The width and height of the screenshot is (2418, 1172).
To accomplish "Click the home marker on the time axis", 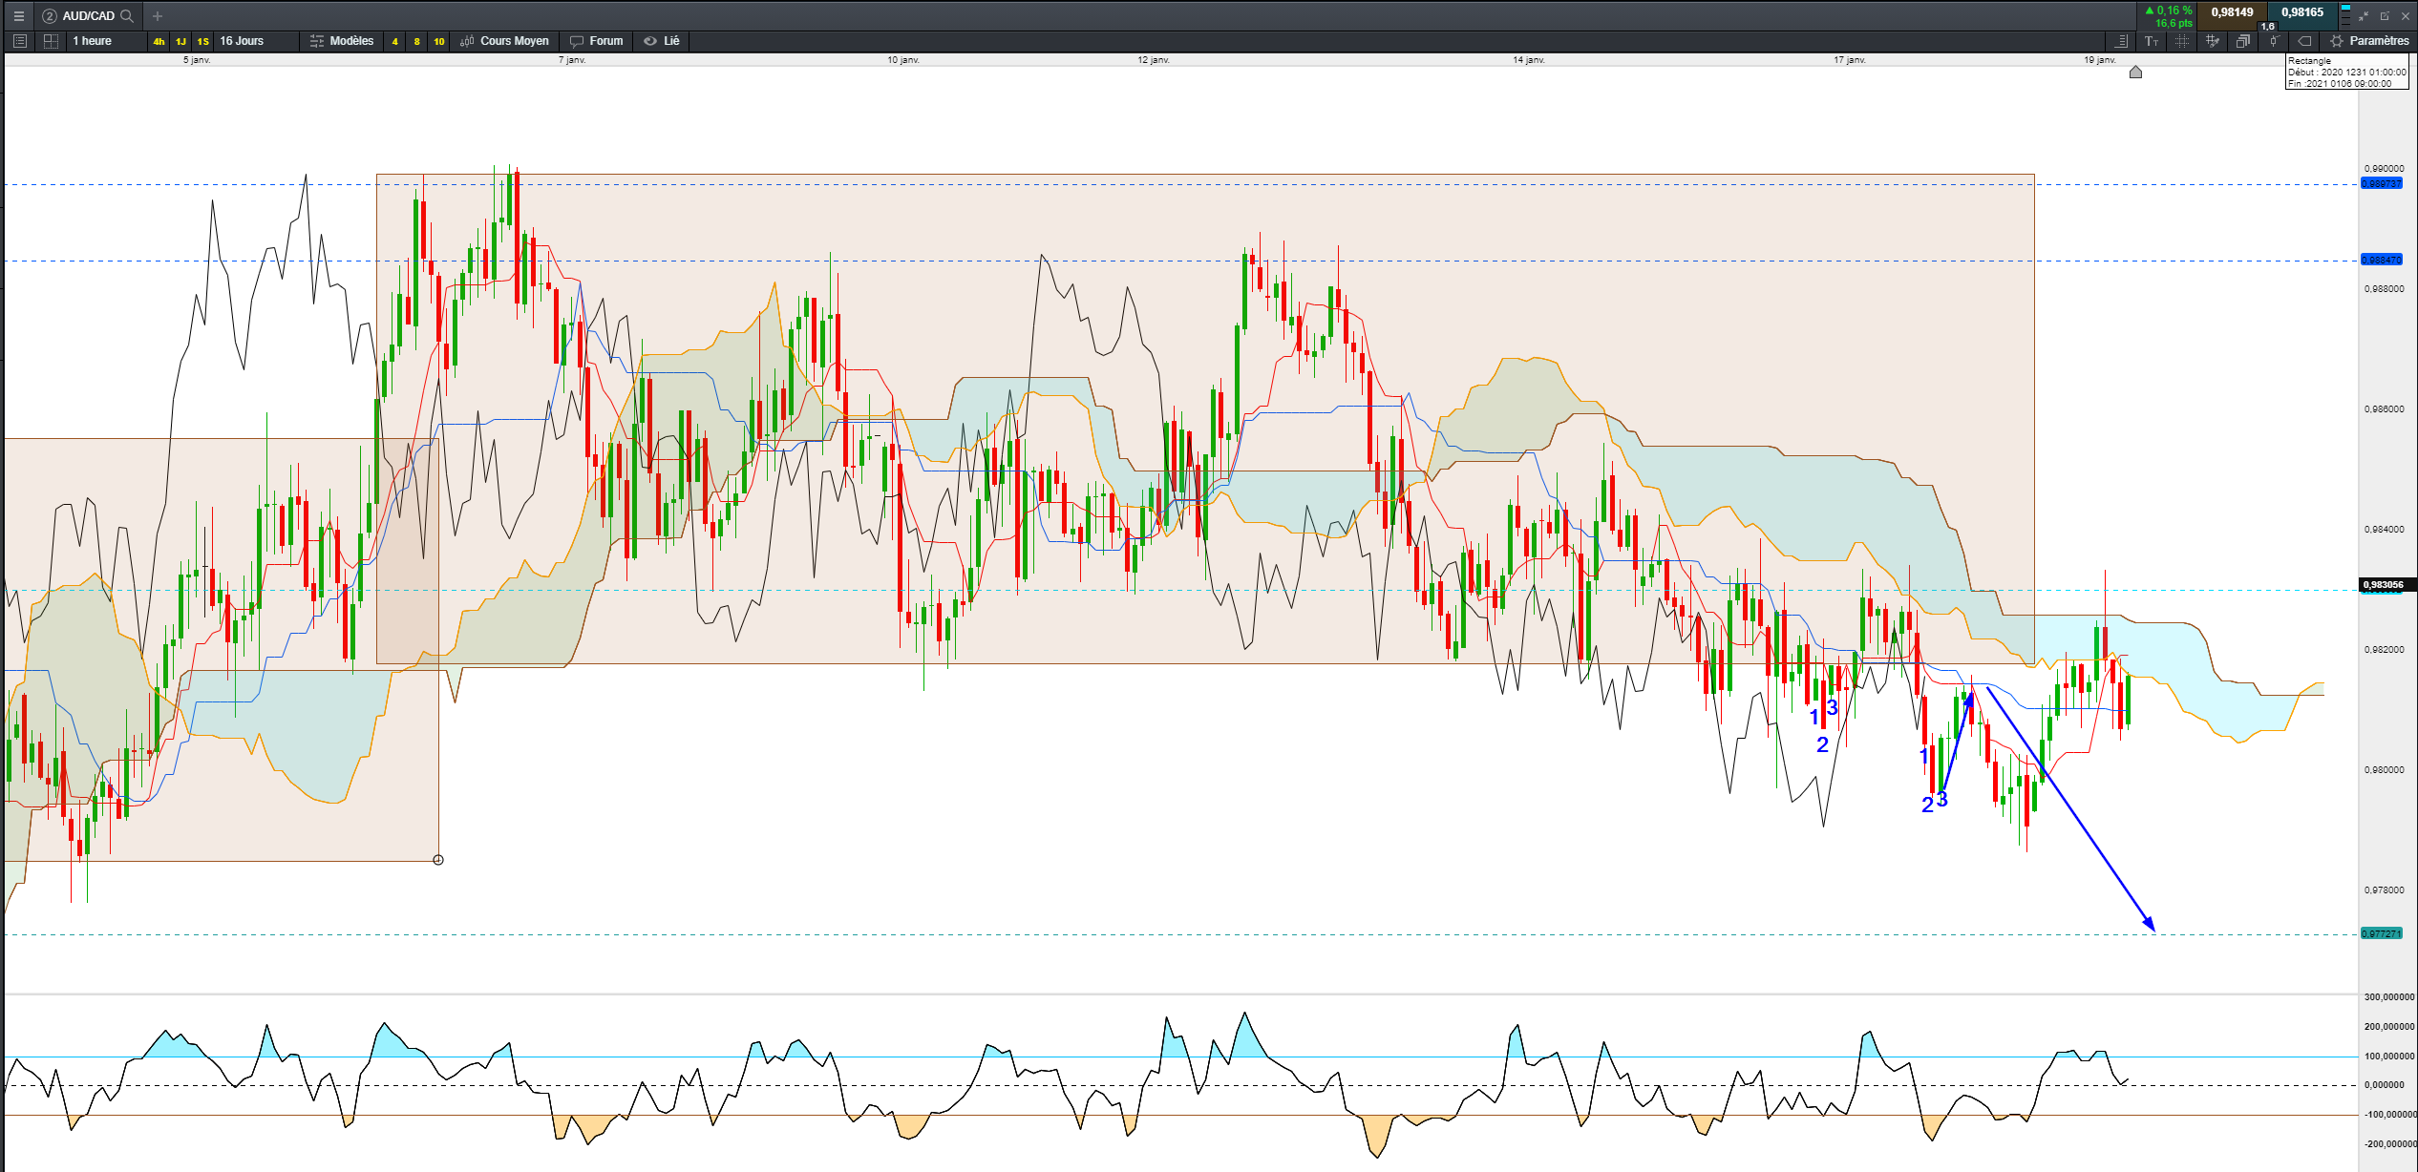I will point(2136,73).
